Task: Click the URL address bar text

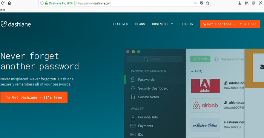Action: (94, 3)
